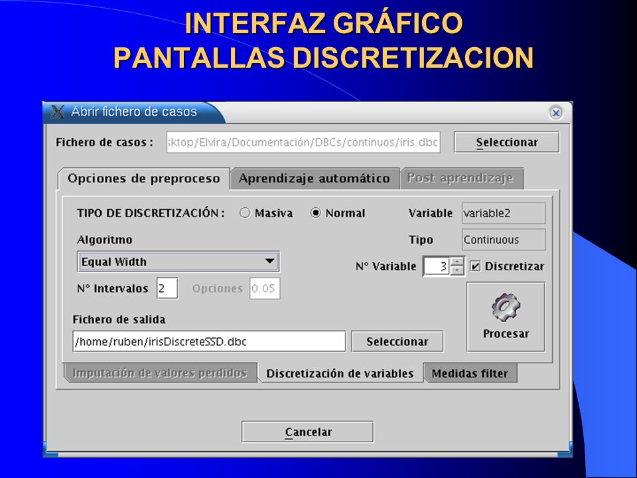637x478 pixels.
Task: Open Imputación de valores perdidos tab
Action: point(160,372)
